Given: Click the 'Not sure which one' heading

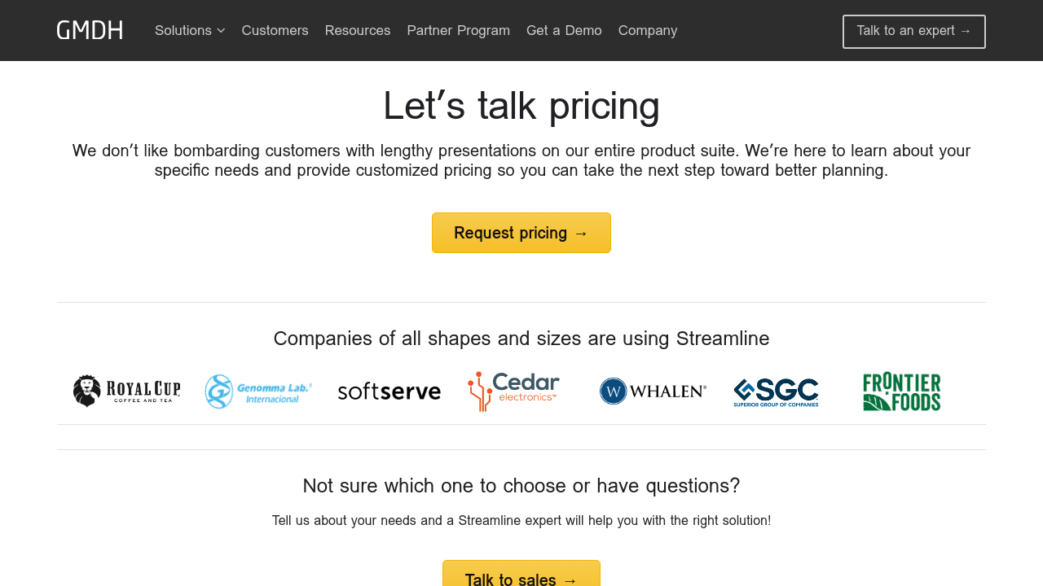Looking at the screenshot, I should coord(521,486).
